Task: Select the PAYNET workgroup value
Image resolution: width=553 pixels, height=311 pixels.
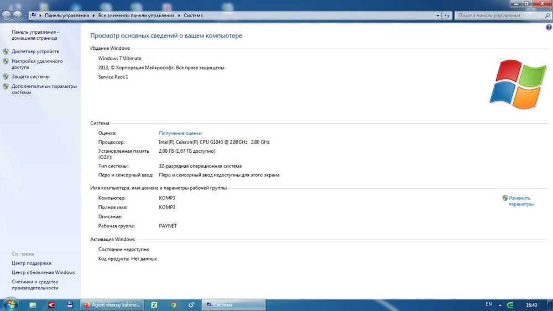Action: (x=168, y=226)
